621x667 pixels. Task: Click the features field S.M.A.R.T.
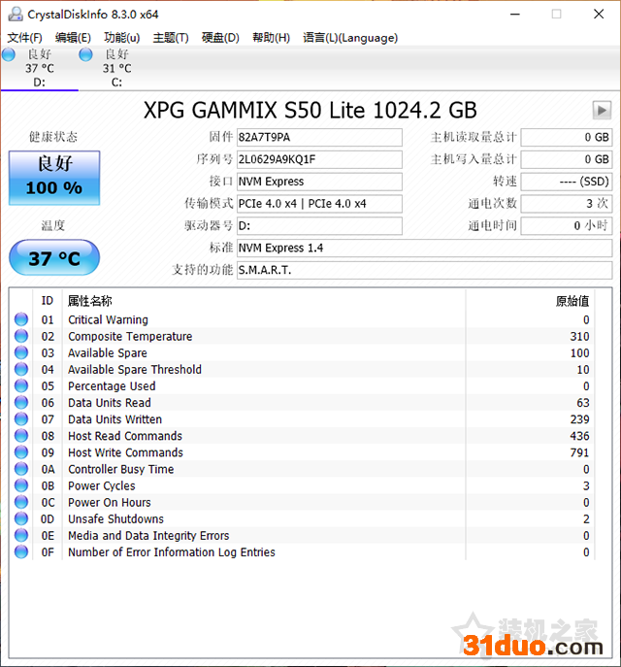click(424, 270)
